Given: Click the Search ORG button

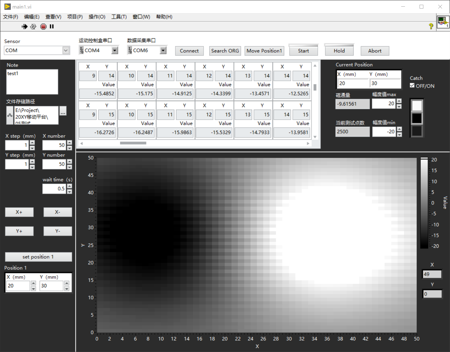Looking at the screenshot, I should click(x=225, y=51).
